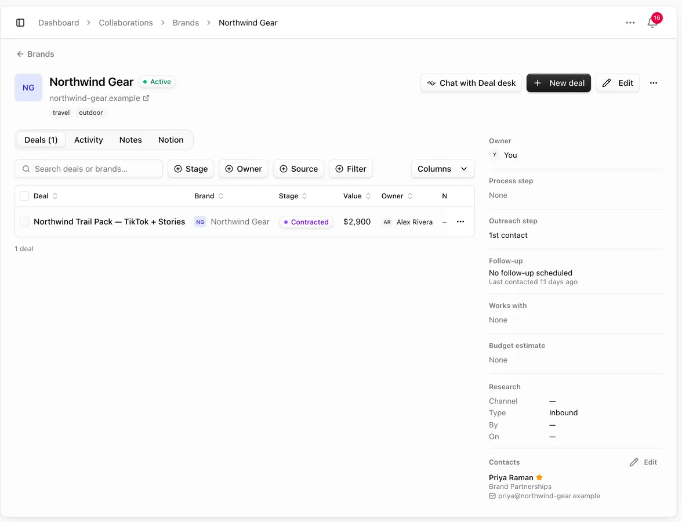The image size is (682, 522).
Task: Click the Budget estimate None value
Action: click(x=498, y=360)
